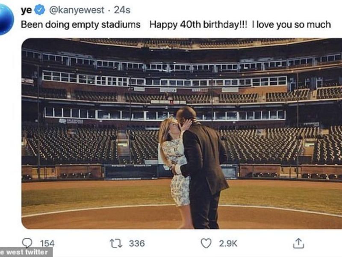Click 'Happy 40th birthday!!!' tweet text

(x=198, y=24)
